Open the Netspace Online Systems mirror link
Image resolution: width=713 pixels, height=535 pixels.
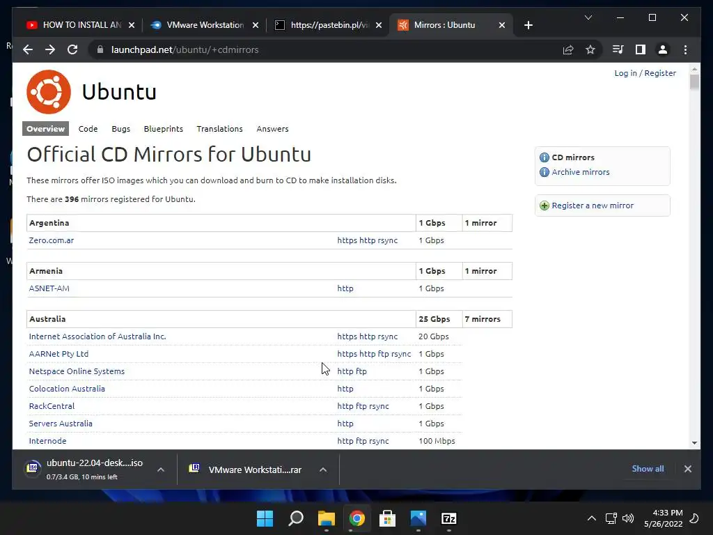pyautogui.click(x=77, y=371)
